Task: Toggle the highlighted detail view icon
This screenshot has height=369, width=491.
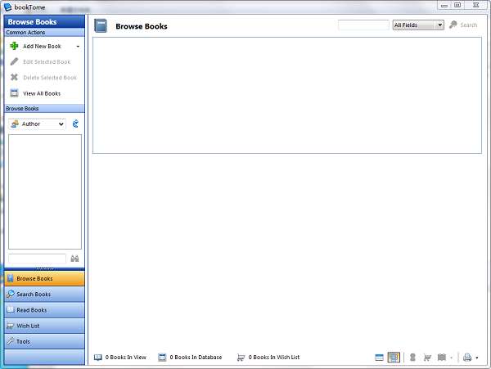Action: (394, 357)
